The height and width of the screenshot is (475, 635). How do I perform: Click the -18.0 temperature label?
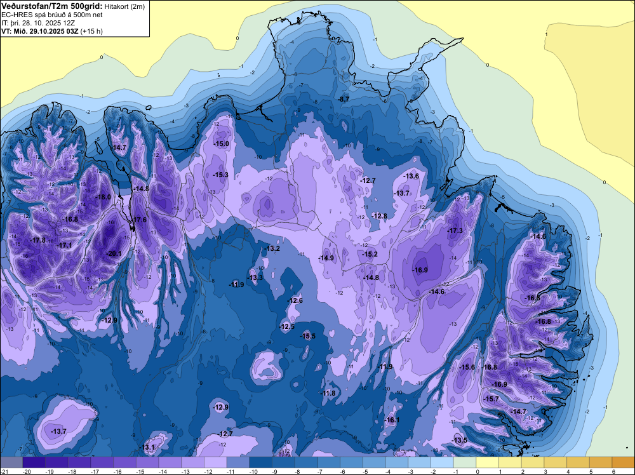tap(103, 197)
